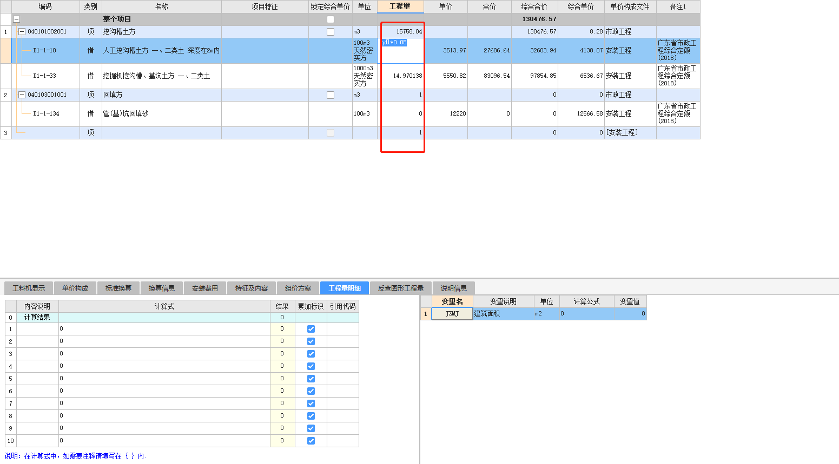Uncheck 累加标识 for calculation row 10
Image resolution: width=839 pixels, height=464 pixels.
pos(311,441)
